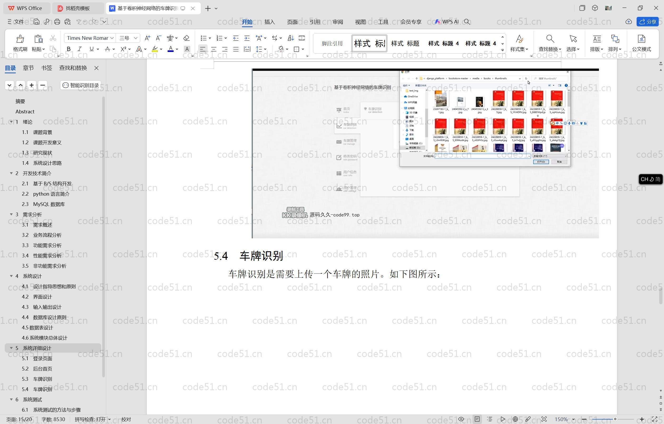Collapse chapter 3 需求分析 in outline
Viewport: 664px width, 424px height.
click(11, 214)
